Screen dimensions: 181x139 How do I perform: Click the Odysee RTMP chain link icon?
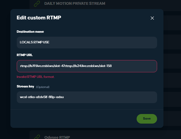pos(37,137)
